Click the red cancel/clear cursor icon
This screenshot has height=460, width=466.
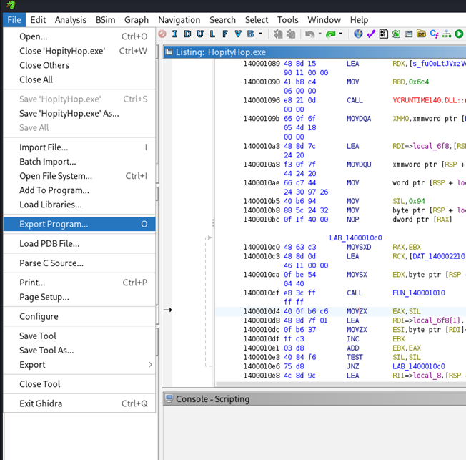pos(162,34)
